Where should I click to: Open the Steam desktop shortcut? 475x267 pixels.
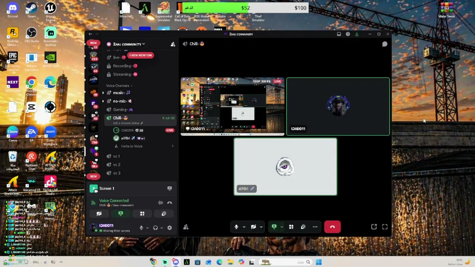pos(32,10)
